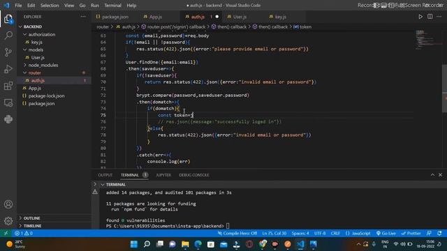Open File Explorer from the taskbar
447x251 pixels.
pyautogui.click(x=185, y=244)
